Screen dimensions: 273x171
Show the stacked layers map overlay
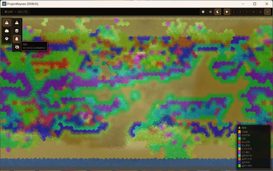(x=17, y=31)
